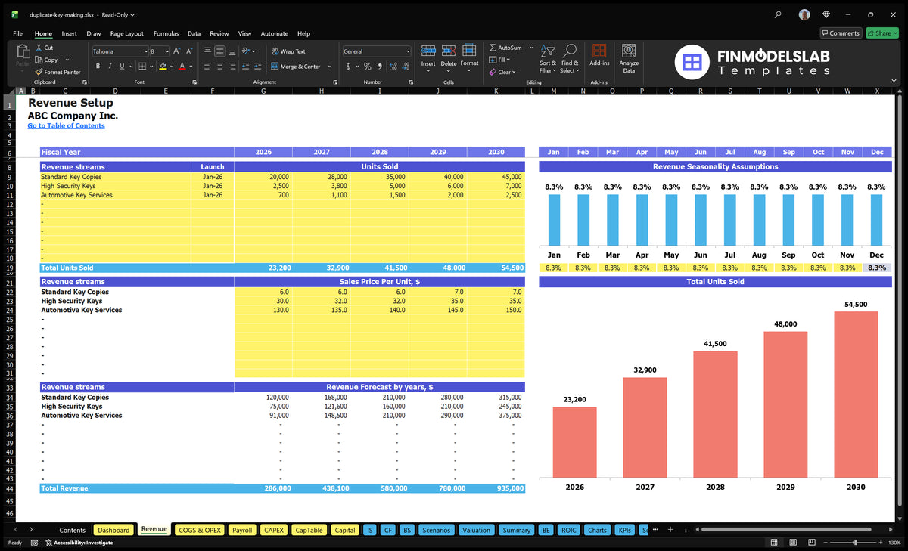
Task: Apply red font color
Action: point(182,67)
